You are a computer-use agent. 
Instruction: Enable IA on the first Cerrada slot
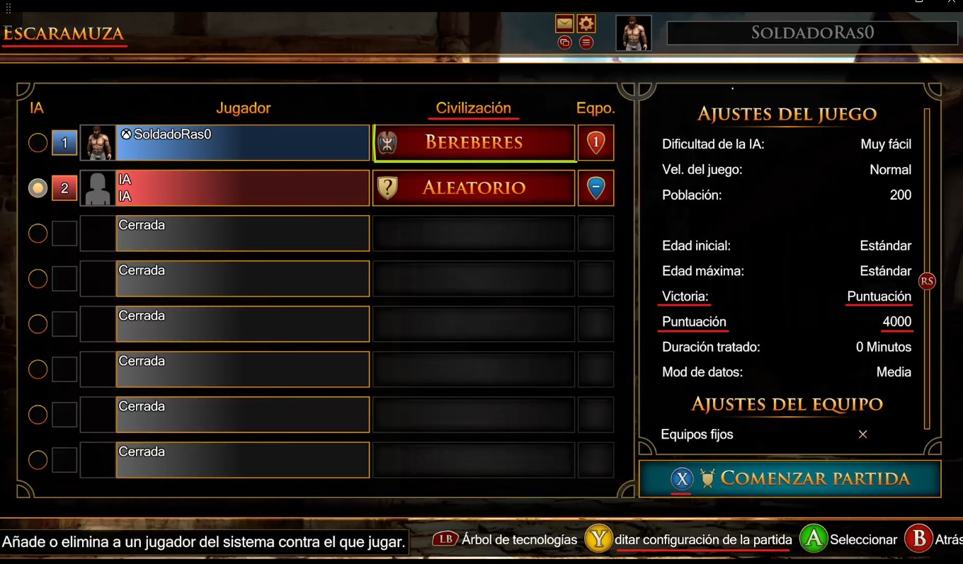pyautogui.click(x=38, y=234)
